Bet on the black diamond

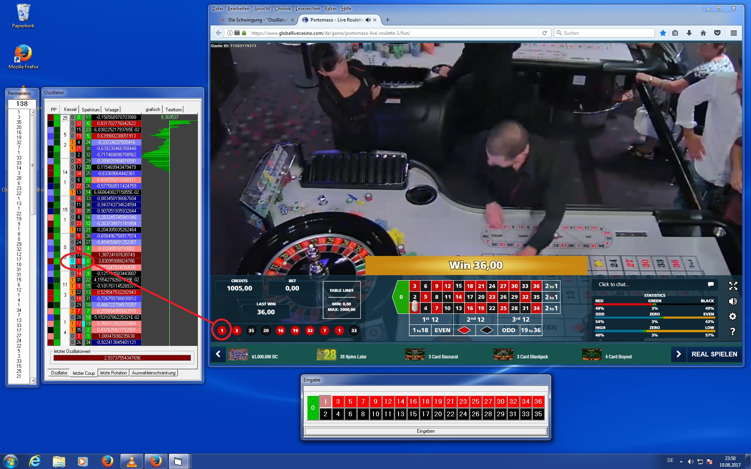487,330
